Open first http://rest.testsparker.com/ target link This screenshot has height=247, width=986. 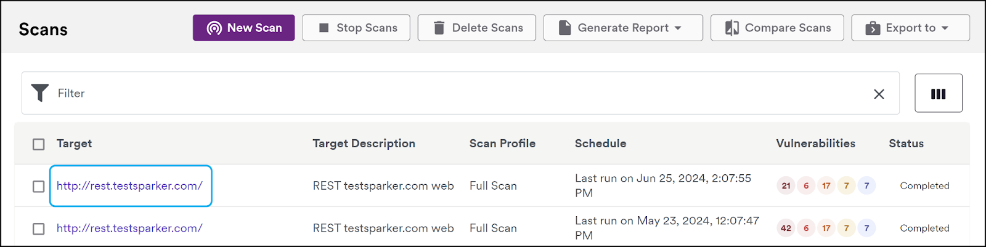click(129, 185)
